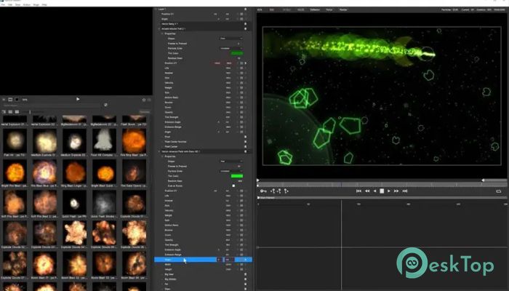Click the star favorites icon in the library bar
Viewport: 509px width, 291px height.
tap(144, 100)
